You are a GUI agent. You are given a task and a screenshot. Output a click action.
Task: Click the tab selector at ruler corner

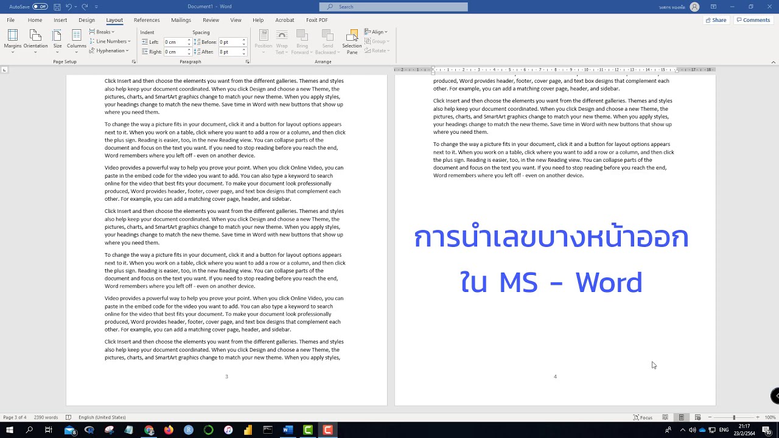point(4,70)
